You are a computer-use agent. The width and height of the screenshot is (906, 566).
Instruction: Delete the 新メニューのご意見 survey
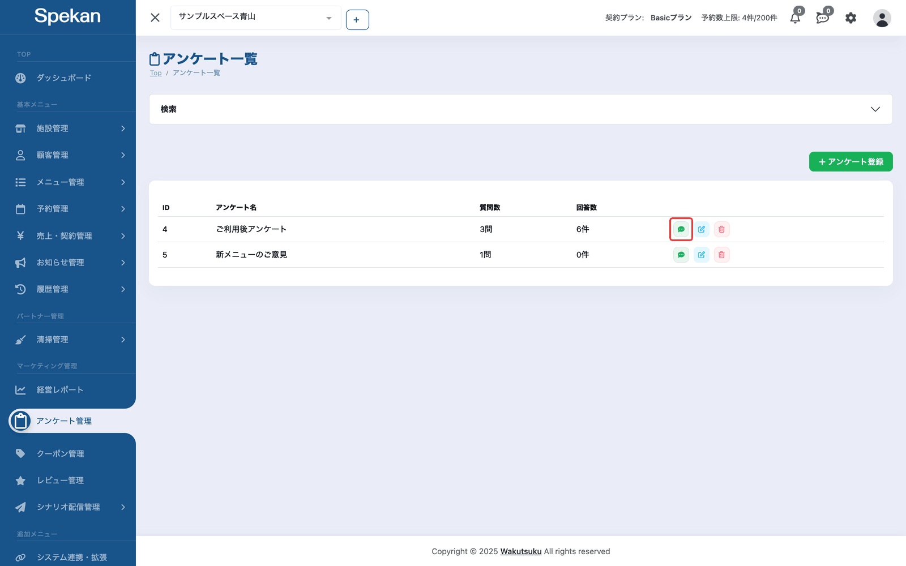(x=721, y=255)
